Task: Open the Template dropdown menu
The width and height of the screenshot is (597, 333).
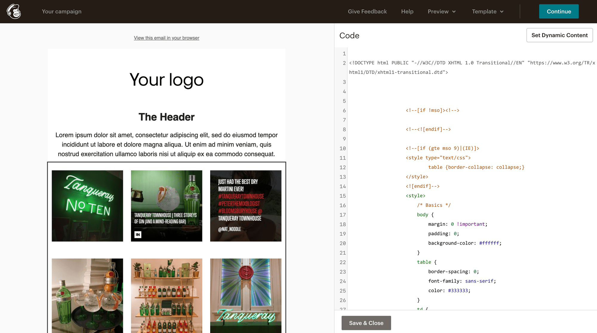Action: tap(488, 11)
